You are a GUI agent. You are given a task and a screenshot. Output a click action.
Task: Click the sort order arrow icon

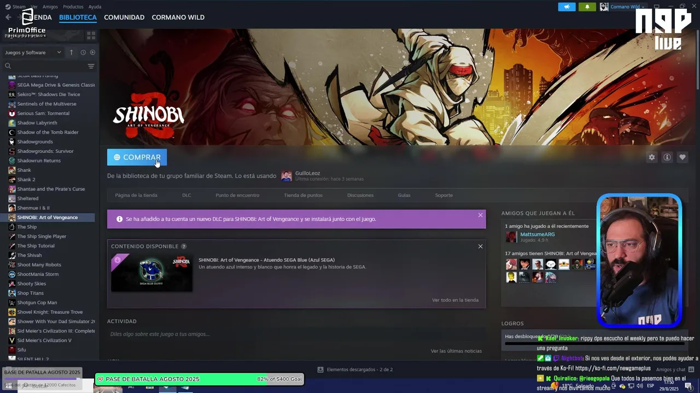71,52
